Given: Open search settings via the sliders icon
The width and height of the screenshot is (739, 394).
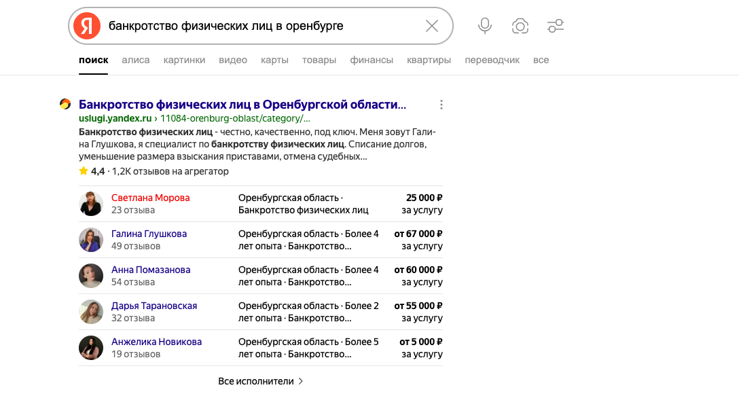Looking at the screenshot, I should click(x=556, y=26).
